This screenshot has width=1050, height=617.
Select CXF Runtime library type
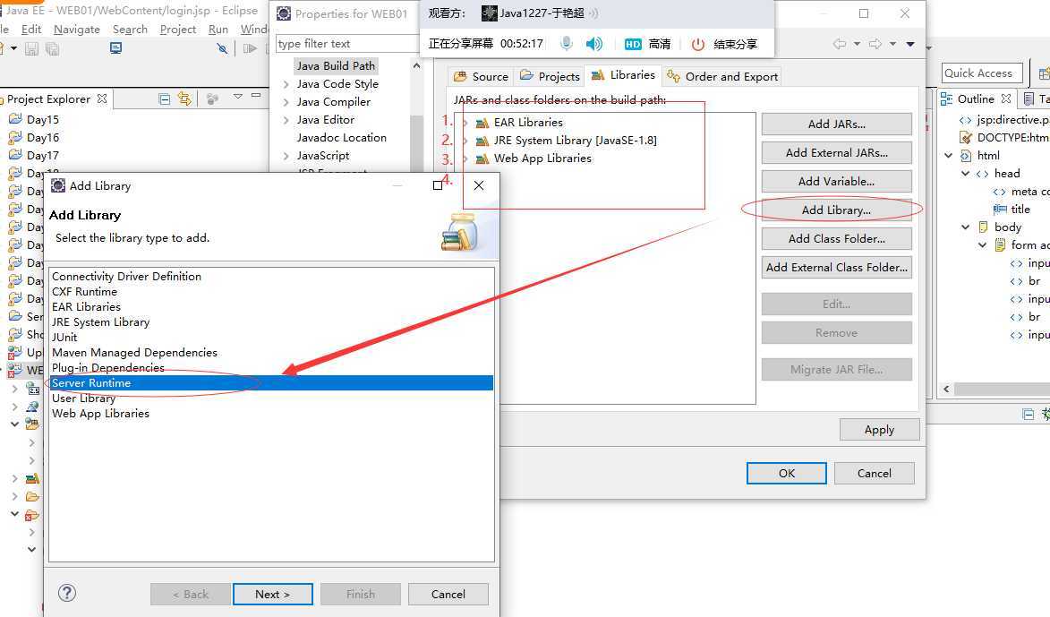(84, 291)
